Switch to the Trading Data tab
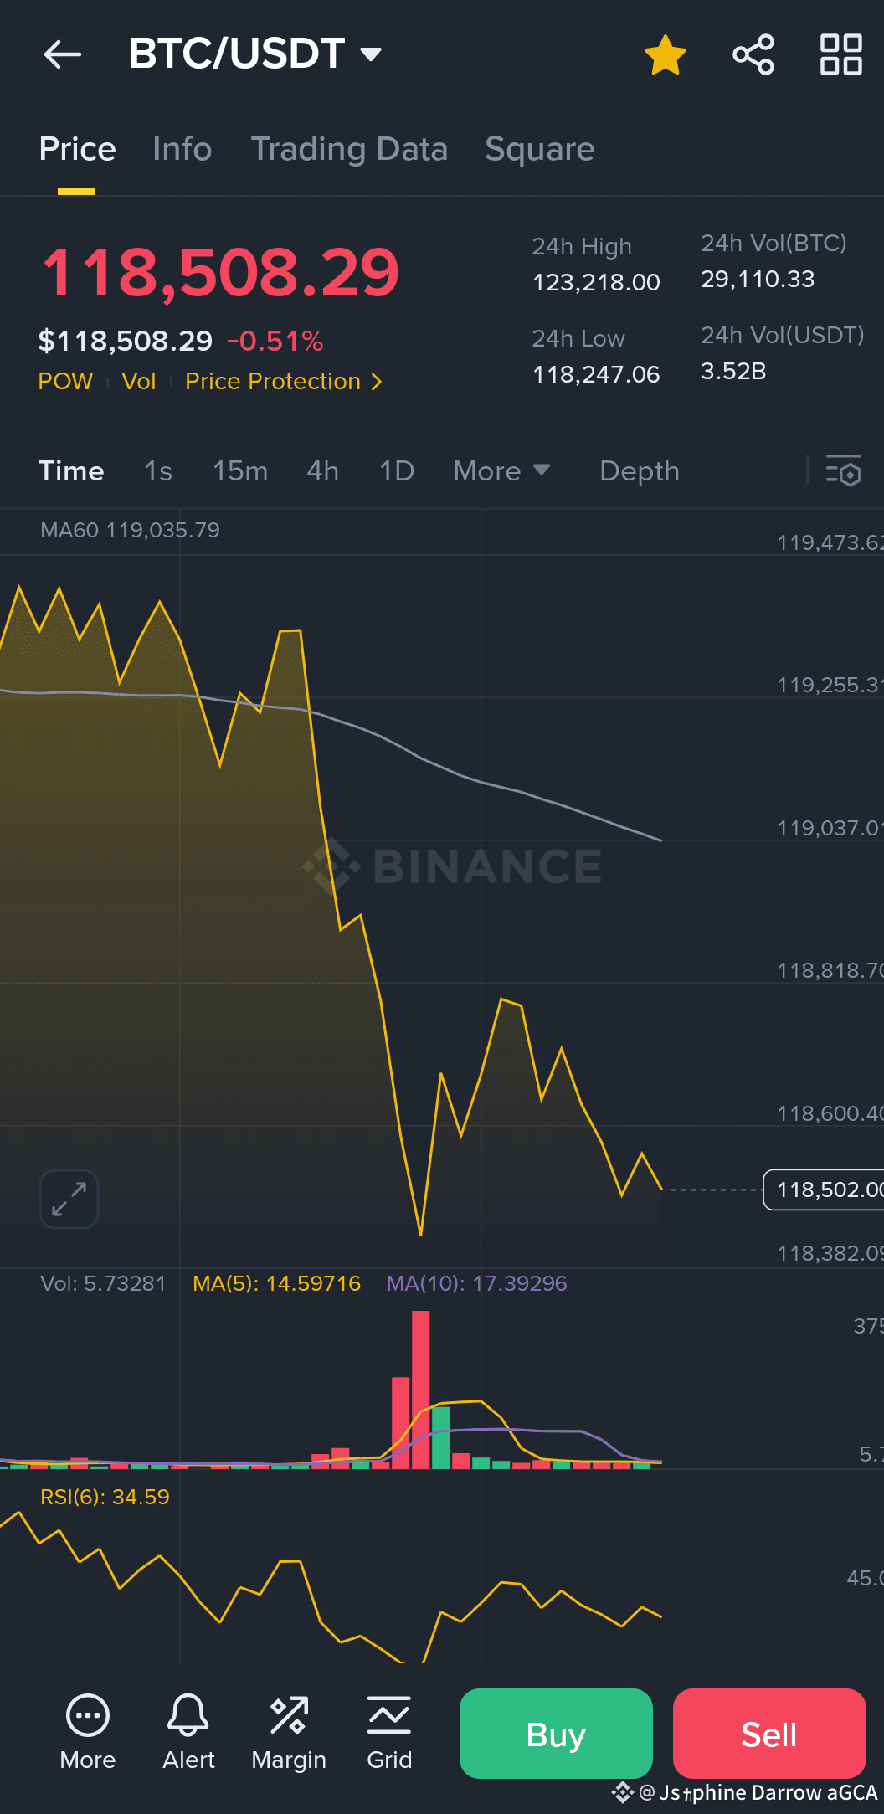The image size is (884, 1814). pyautogui.click(x=349, y=149)
